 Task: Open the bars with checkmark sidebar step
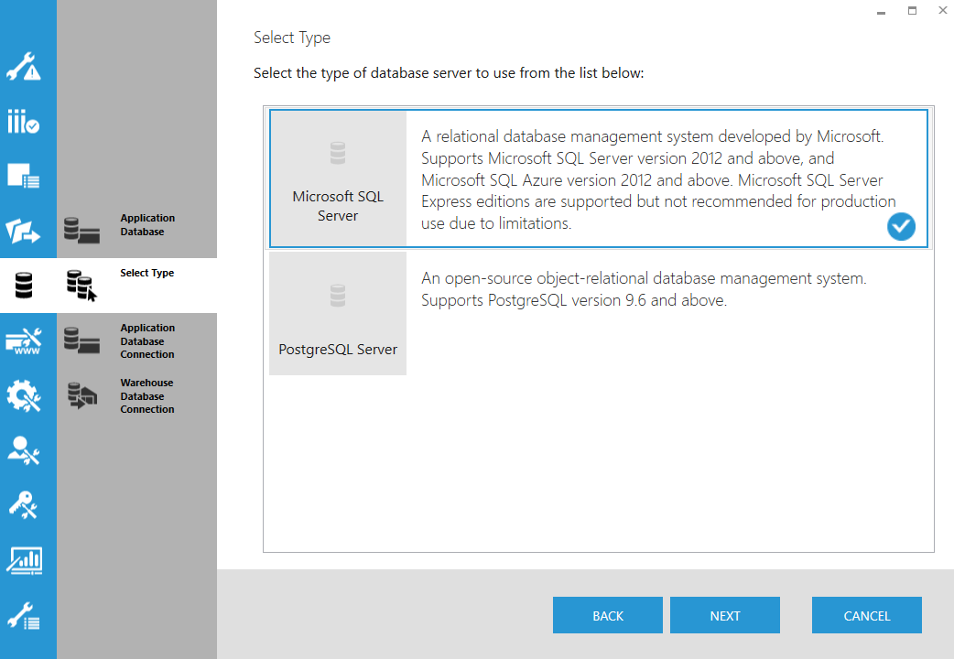pos(24,121)
